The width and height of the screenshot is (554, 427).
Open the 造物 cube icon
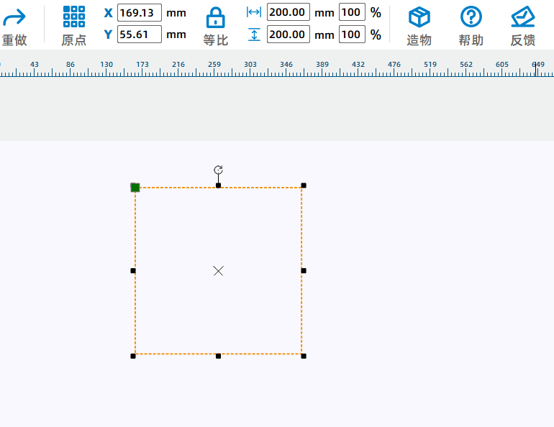(419, 17)
